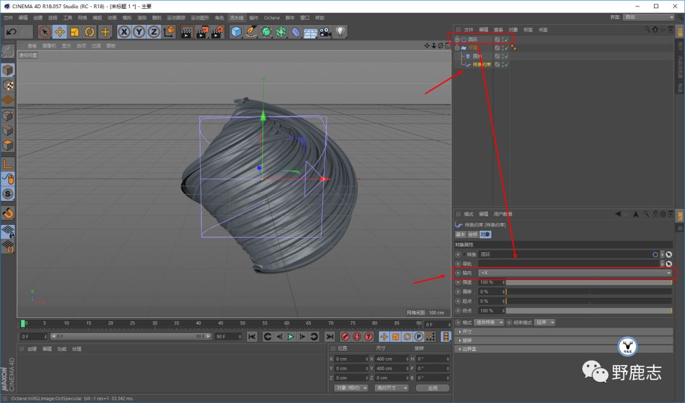Add a camera with the camera icon
This screenshot has width=685, height=403.
tap(325, 32)
